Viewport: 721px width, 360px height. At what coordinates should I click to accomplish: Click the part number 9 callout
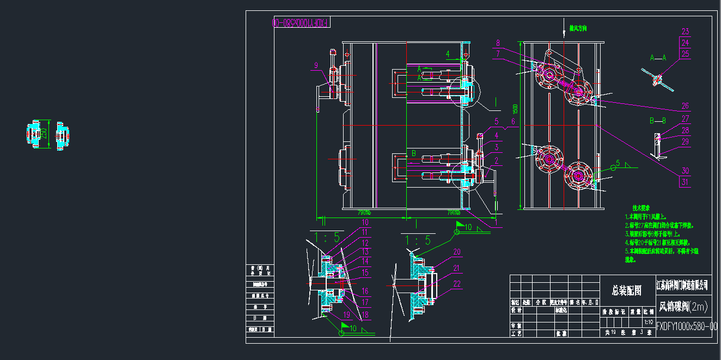pos(316,66)
